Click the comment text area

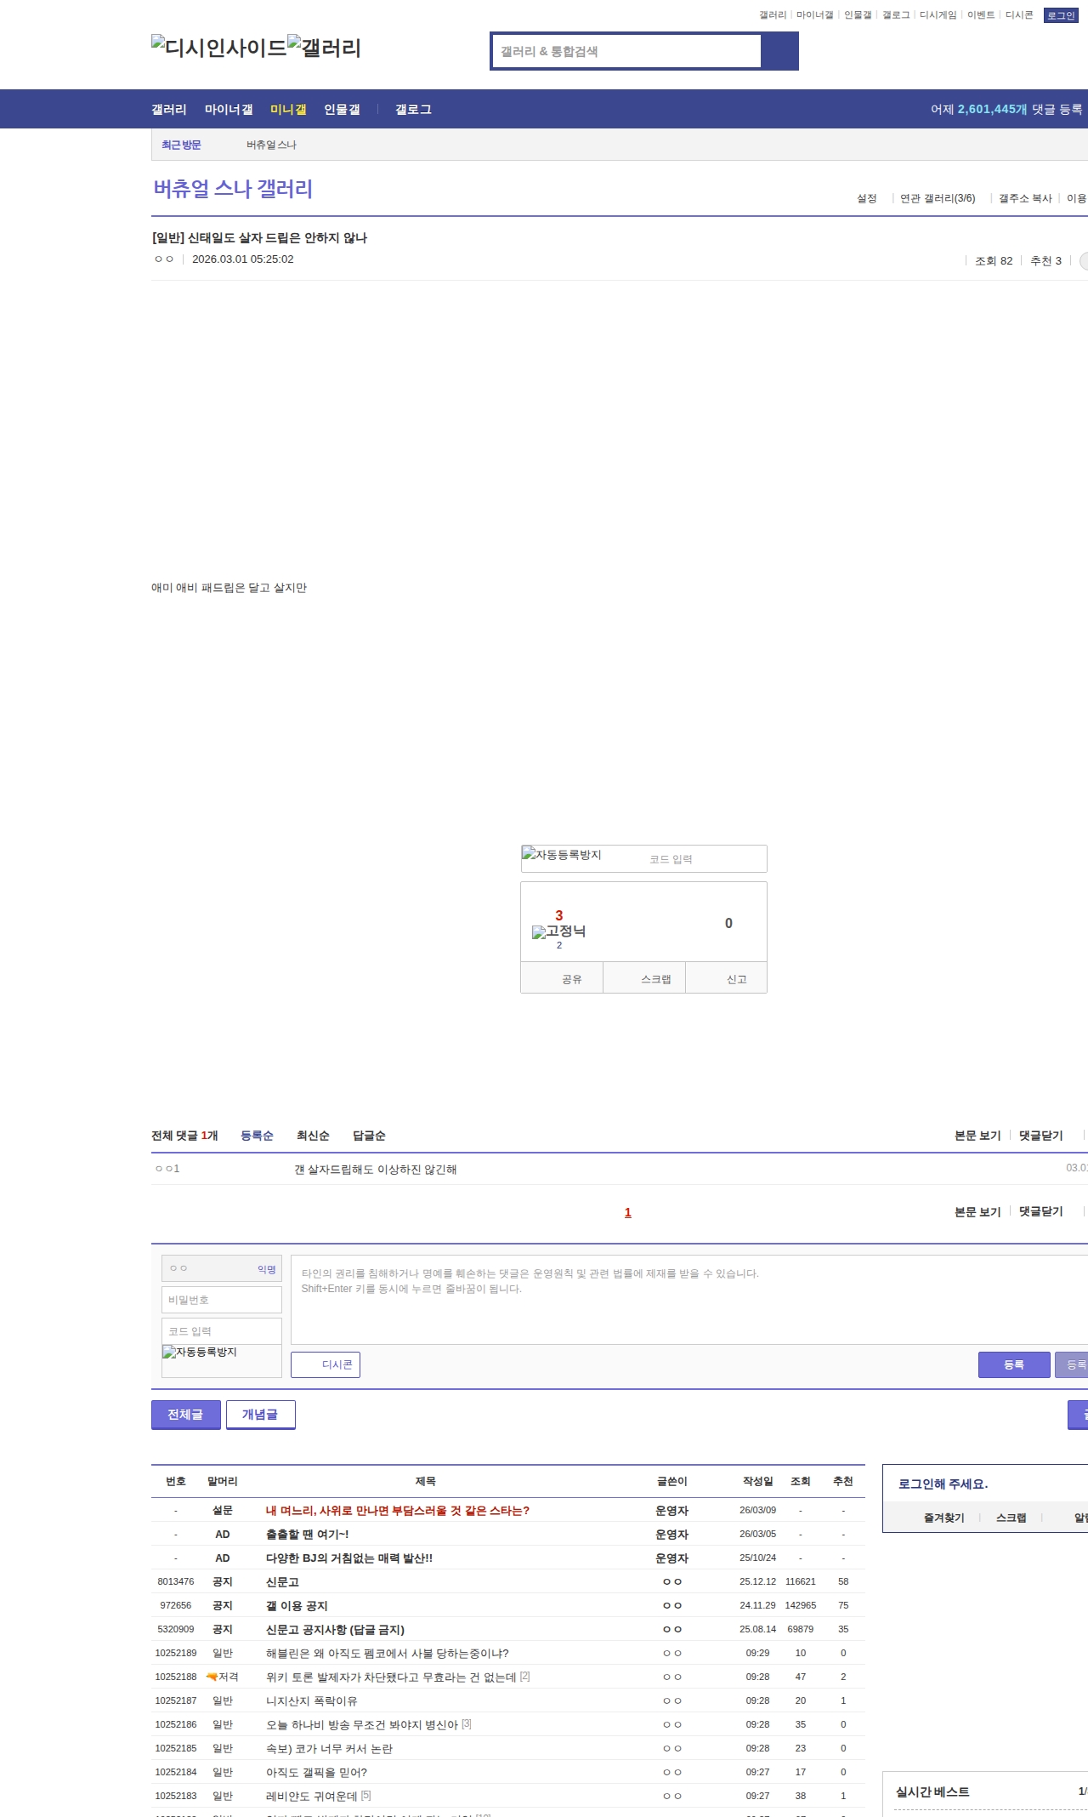[x=689, y=1300]
